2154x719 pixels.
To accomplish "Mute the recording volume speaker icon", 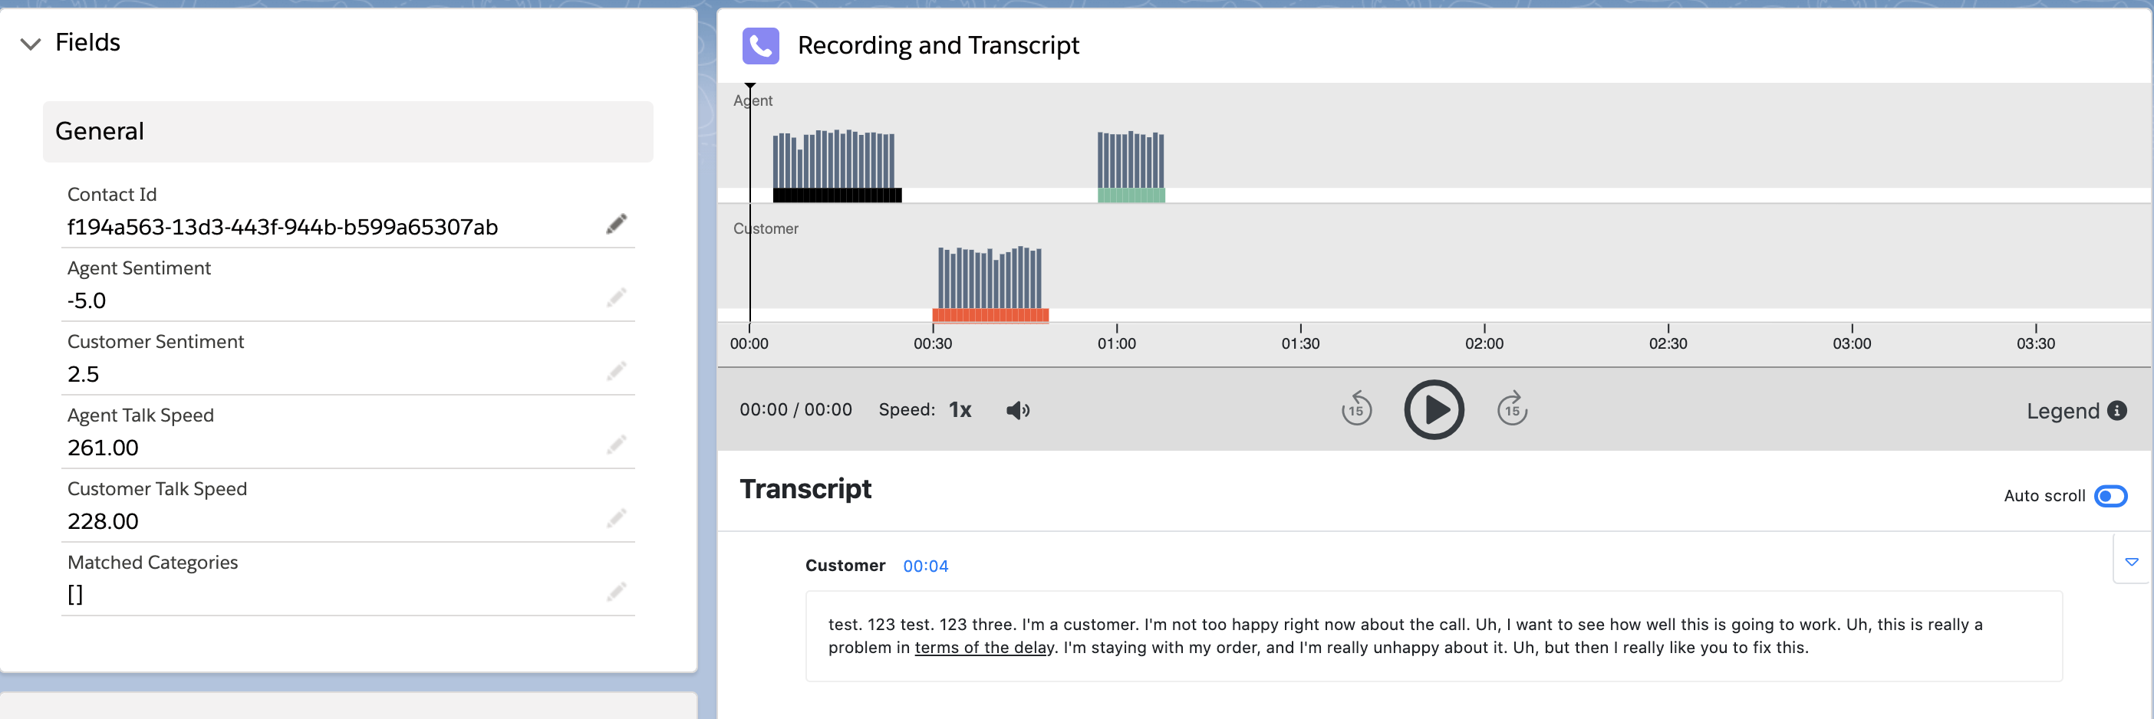I will click(1018, 410).
